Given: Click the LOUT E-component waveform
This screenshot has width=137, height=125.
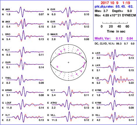Looking at the screenshot, I should (25, 105).
